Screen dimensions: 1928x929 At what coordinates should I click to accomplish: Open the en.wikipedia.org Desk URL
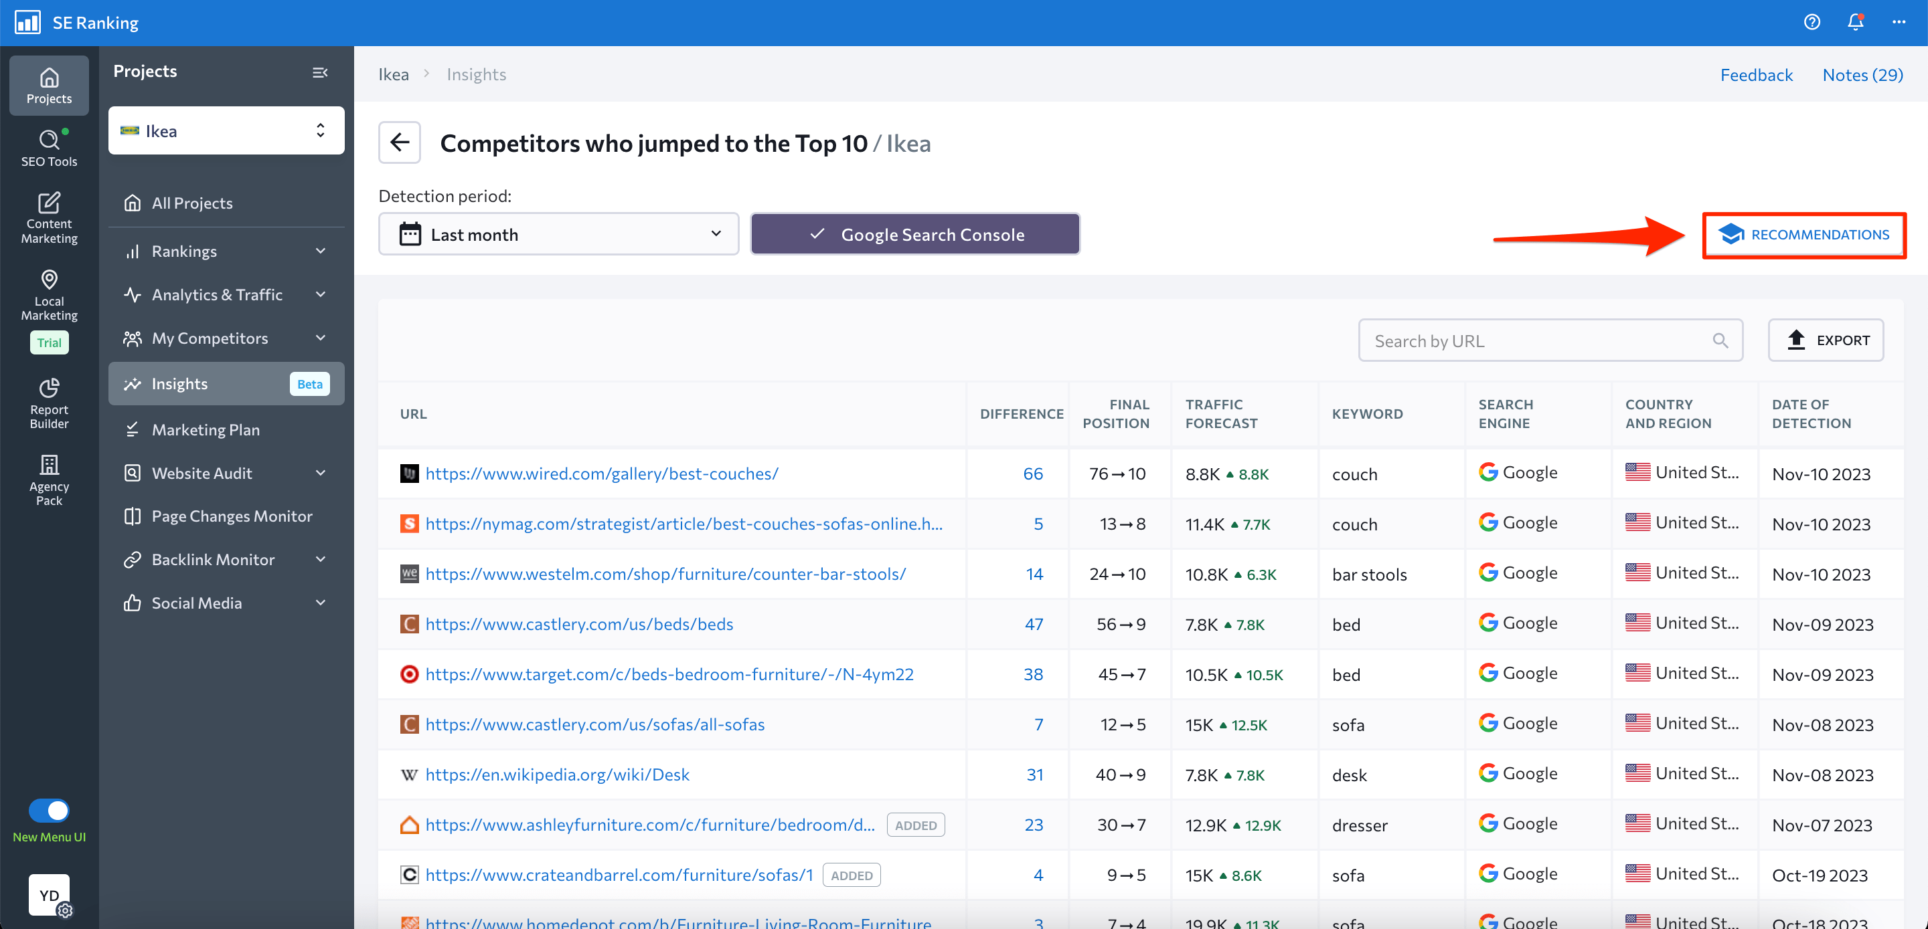(x=558, y=775)
